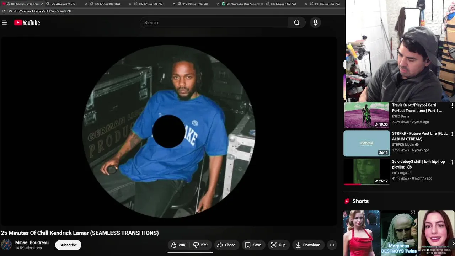Viewport: 455px width, 256px height.
Task: Open options menu for $uicideboy$ video
Action: [x=452, y=162]
